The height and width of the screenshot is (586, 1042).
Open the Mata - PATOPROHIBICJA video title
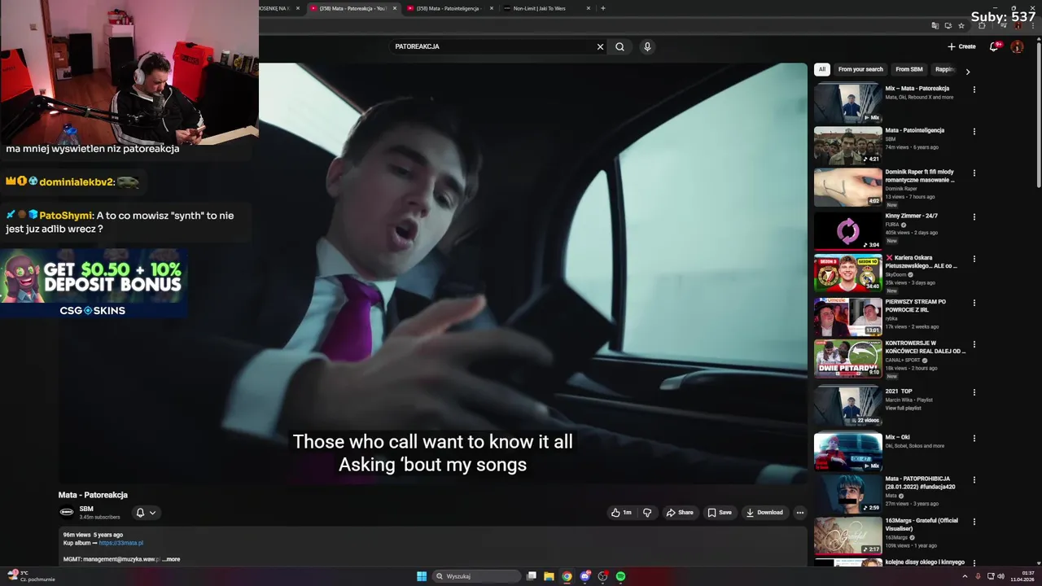coord(921,483)
